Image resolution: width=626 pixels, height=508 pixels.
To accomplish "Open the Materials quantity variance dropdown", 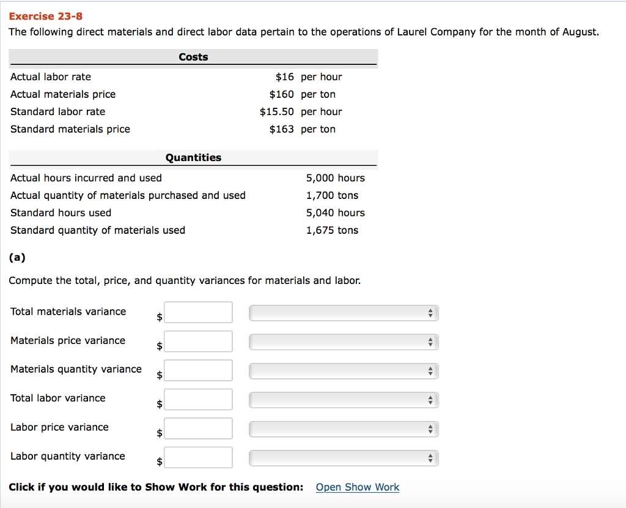I will coord(342,370).
